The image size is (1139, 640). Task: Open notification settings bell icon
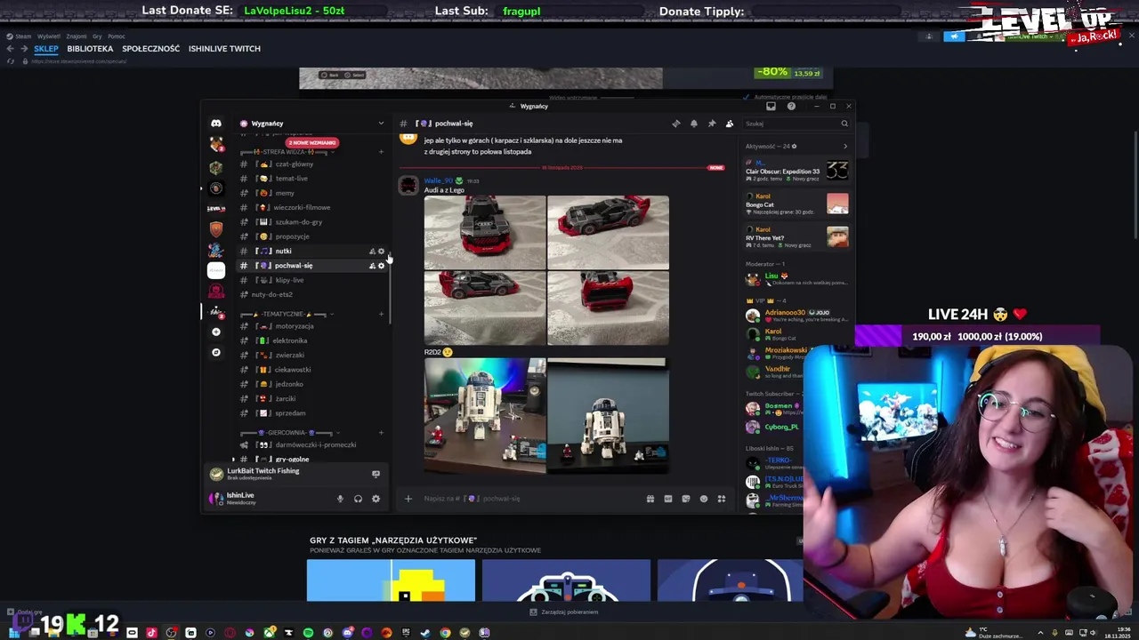click(694, 124)
